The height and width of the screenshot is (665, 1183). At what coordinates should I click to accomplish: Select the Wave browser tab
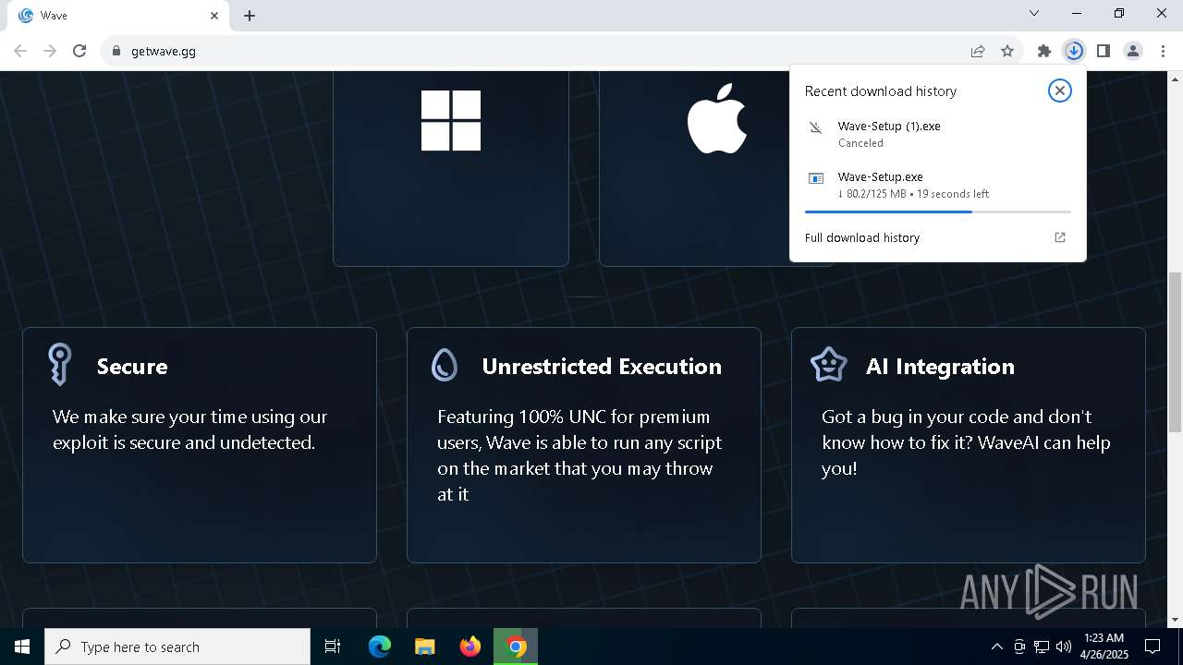coord(117,16)
